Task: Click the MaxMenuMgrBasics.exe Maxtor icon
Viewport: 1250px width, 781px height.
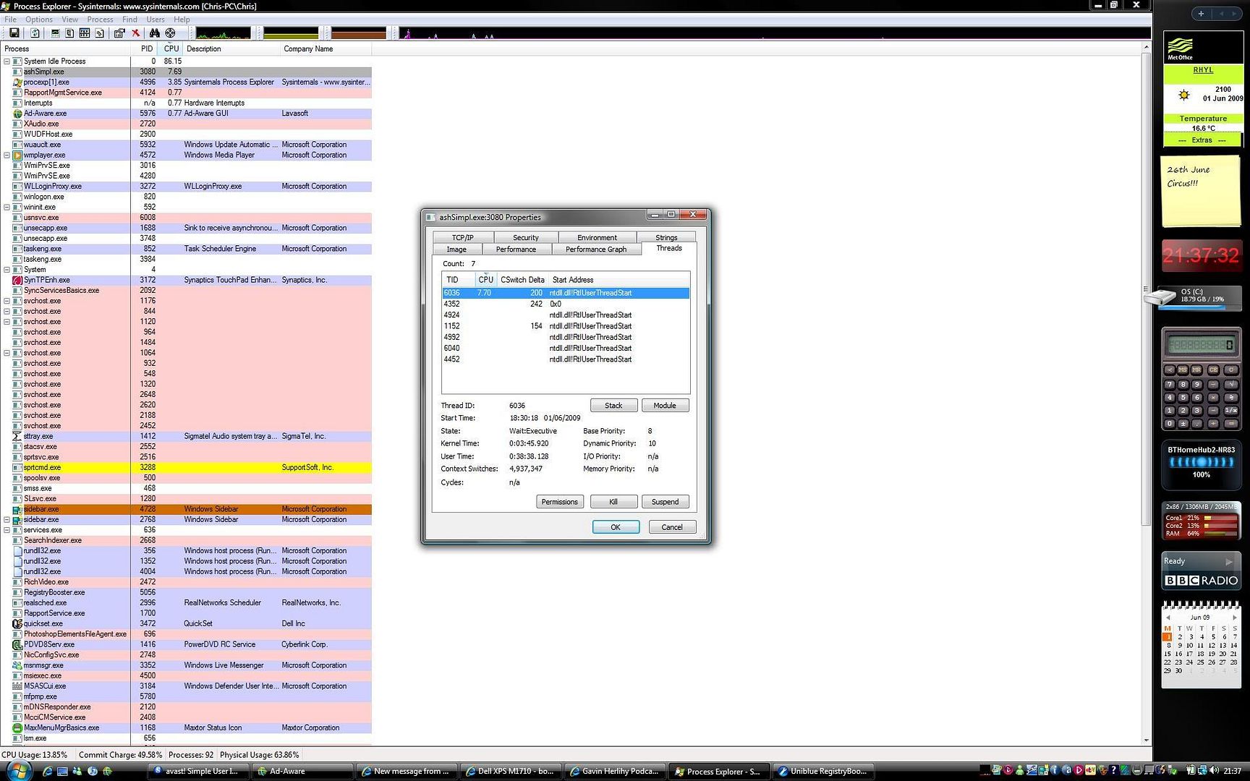Action: coord(17,727)
